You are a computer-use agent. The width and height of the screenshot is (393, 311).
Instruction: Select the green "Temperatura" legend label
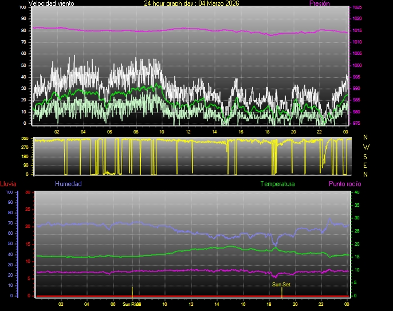(x=277, y=184)
